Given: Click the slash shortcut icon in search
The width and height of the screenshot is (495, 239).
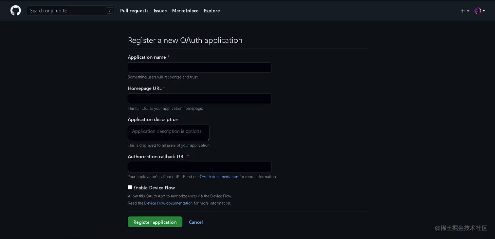Looking at the screenshot, I should 110,10.
